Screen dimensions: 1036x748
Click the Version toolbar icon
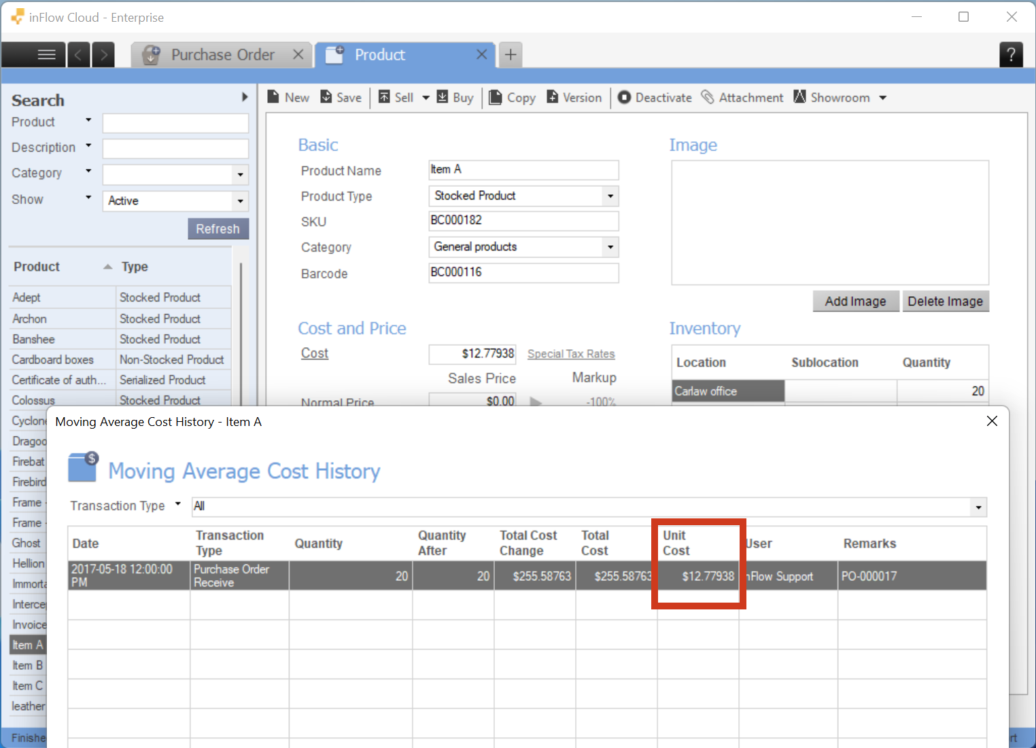click(x=553, y=97)
